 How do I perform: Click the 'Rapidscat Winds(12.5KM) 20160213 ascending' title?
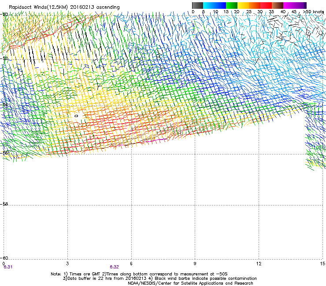click(64, 7)
